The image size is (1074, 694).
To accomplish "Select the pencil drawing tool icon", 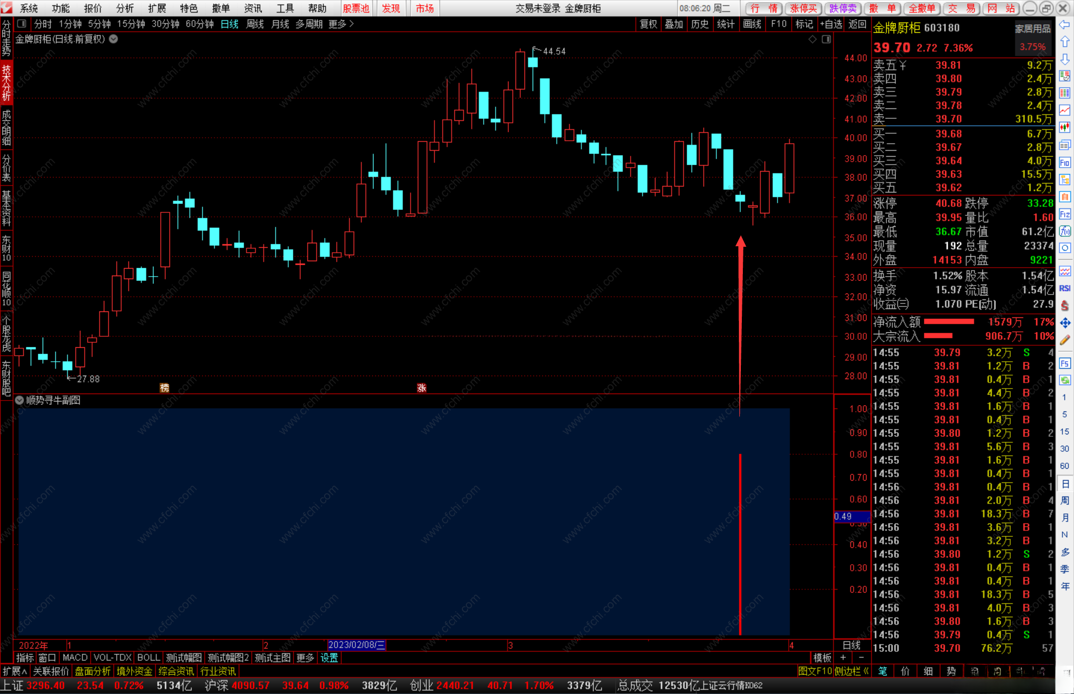I will pos(1065,340).
